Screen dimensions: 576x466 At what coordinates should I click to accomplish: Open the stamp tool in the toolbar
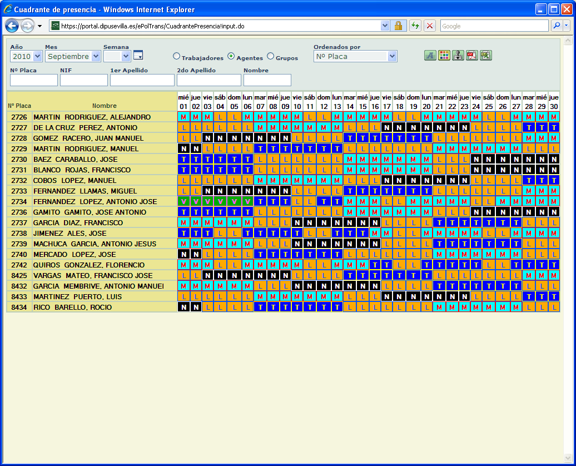(x=458, y=55)
